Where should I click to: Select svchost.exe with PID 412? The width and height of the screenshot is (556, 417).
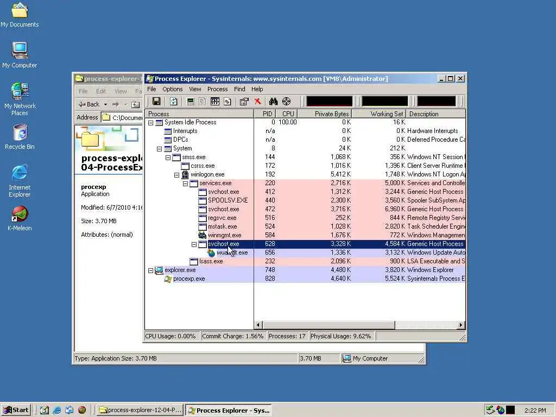(305, 192)
